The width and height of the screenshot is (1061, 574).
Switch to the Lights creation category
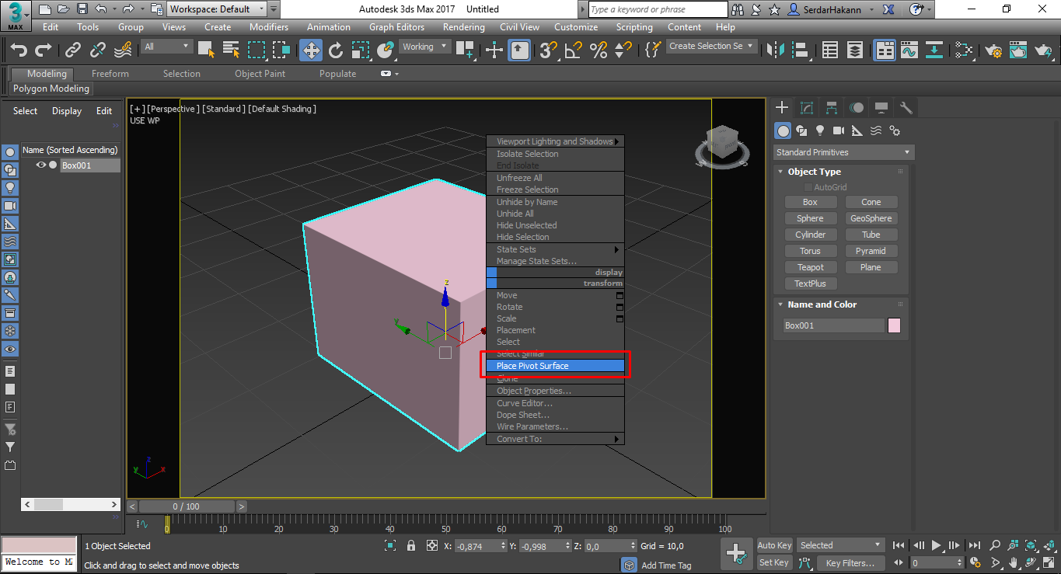820,130
